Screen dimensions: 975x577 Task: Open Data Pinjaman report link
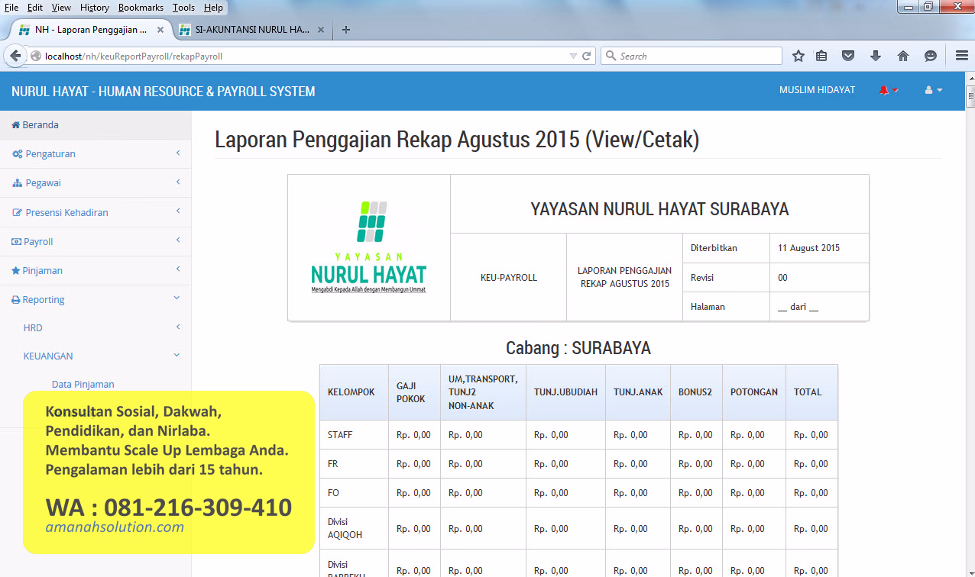click(83, 385)
